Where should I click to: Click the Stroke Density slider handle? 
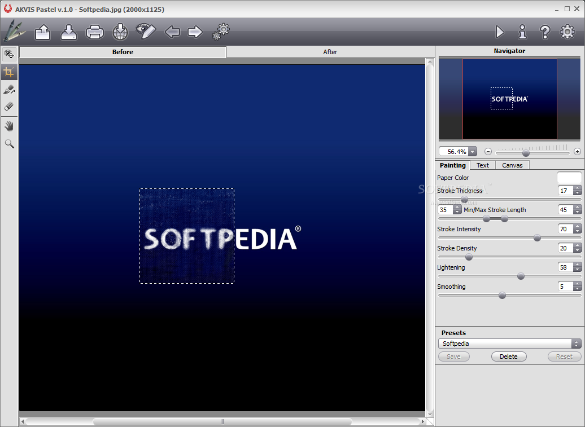coord(469,257)
